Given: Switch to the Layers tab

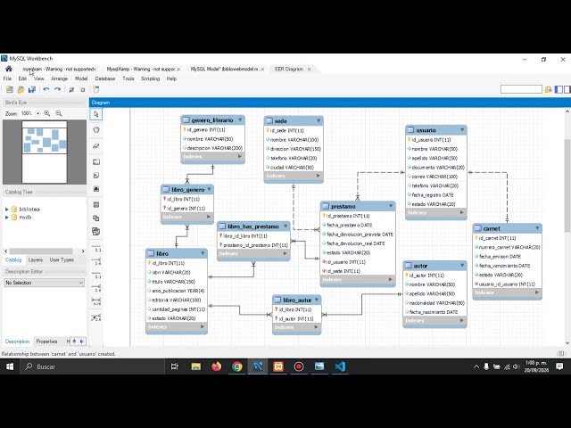Looking at the screenshot, I should (36, 259).
